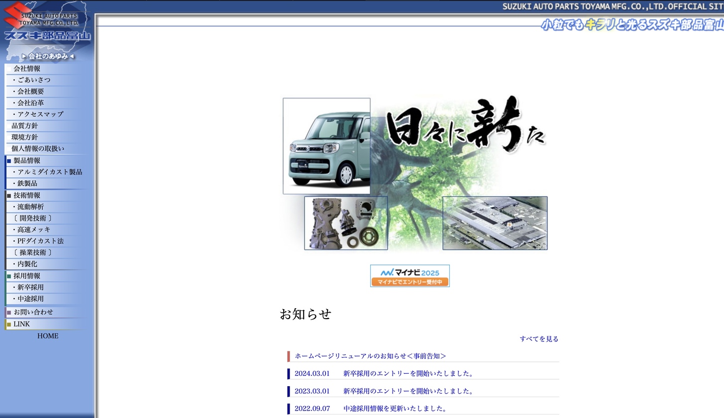This screenshot has height=418, width=724.
Task: Open the 環境方針 page
Action: tap(24, 137)
